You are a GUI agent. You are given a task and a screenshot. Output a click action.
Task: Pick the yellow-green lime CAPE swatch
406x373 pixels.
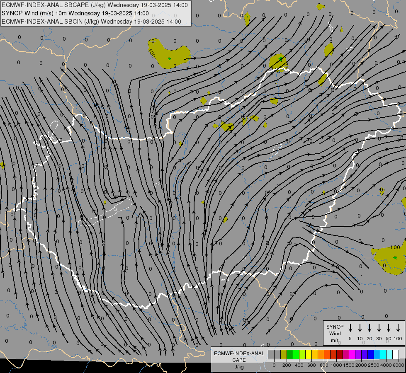302,355
